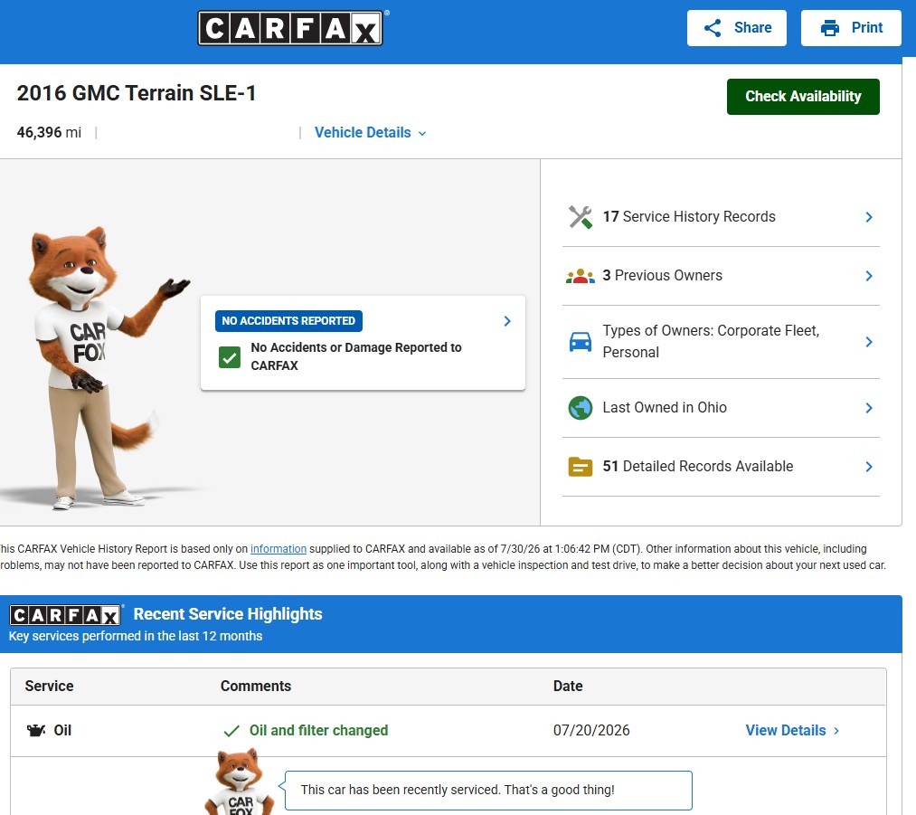Click the 'Oil' service cell

pos(62,730)
